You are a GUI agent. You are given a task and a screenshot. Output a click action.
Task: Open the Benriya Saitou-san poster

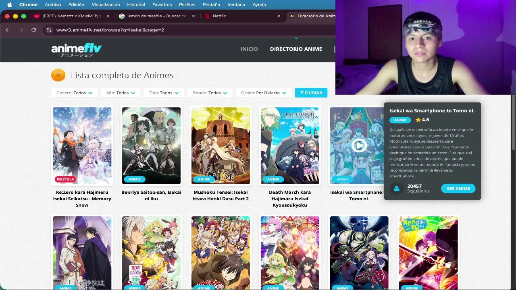coord(151,145)
